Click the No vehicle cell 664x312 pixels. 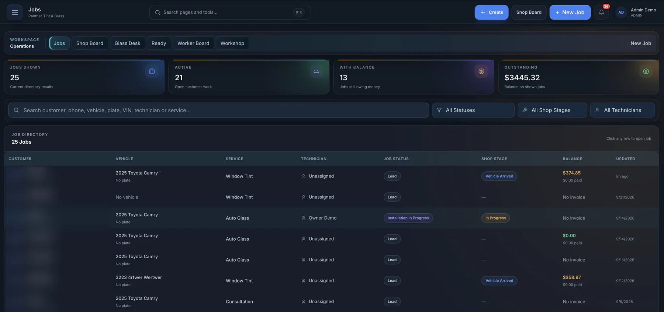pos(127,197)
